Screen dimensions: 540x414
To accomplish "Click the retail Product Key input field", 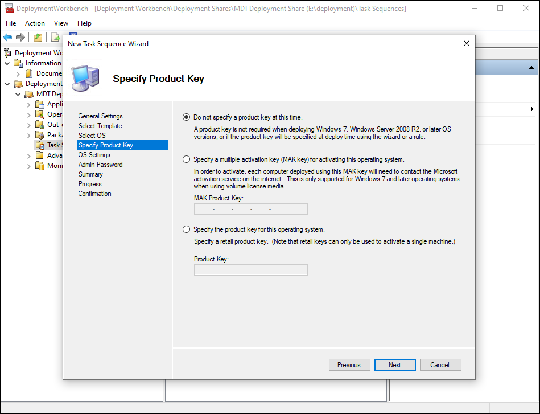I will (x=250, y=270).
